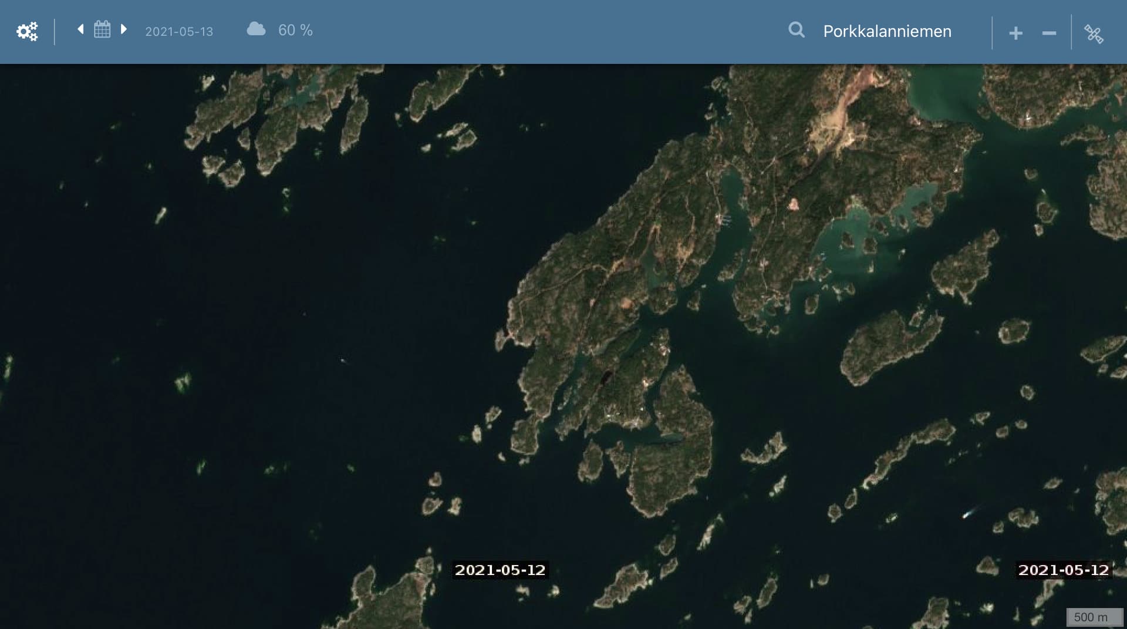The width and height of the screenshot is (1127, 629).
Task: Open the calendar date picker
Action: click(x=102, y=29)
